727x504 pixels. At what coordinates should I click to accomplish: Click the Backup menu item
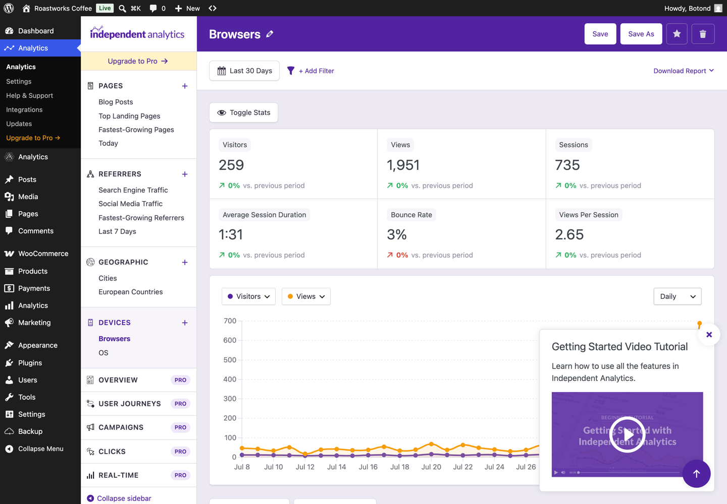40,431
